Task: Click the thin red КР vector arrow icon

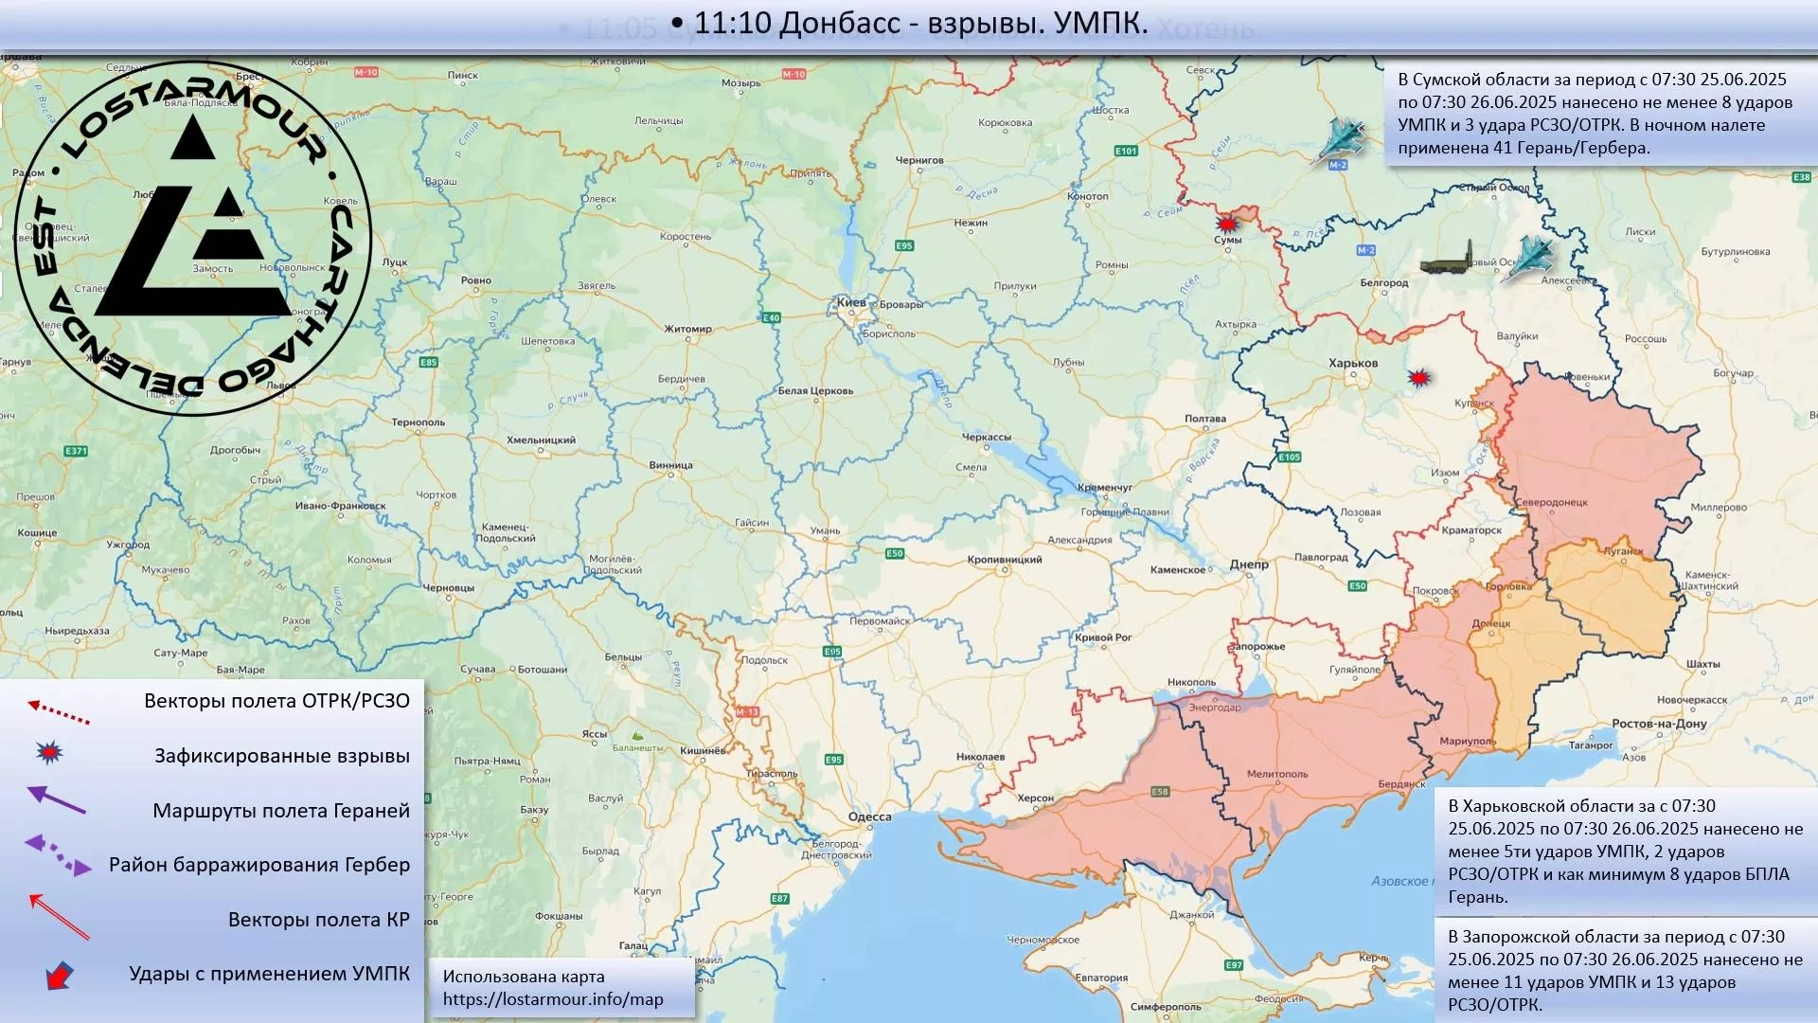Action: 59,916
